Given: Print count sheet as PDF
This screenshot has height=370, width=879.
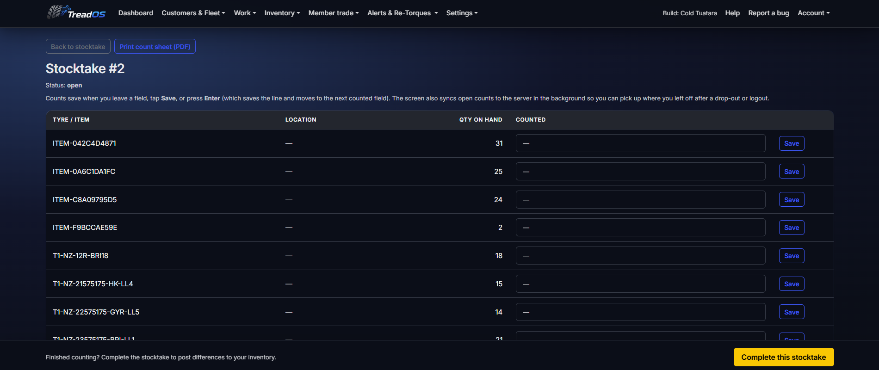Looking at the screenshot, I should click(155, 47).
